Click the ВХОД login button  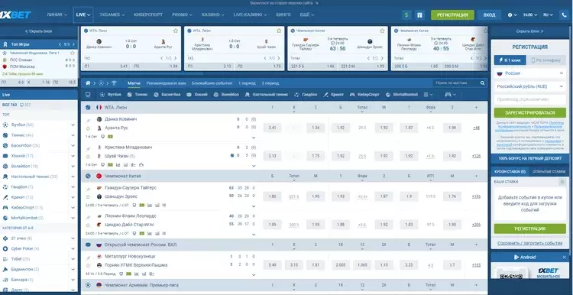[489, 15]
